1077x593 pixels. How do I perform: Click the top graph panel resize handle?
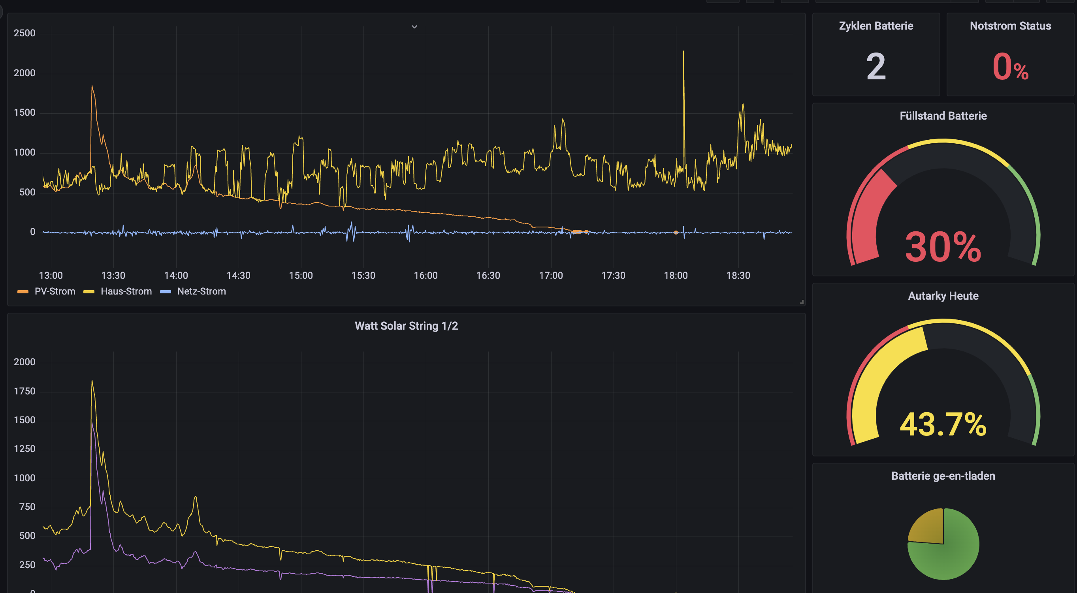point(802,302)
